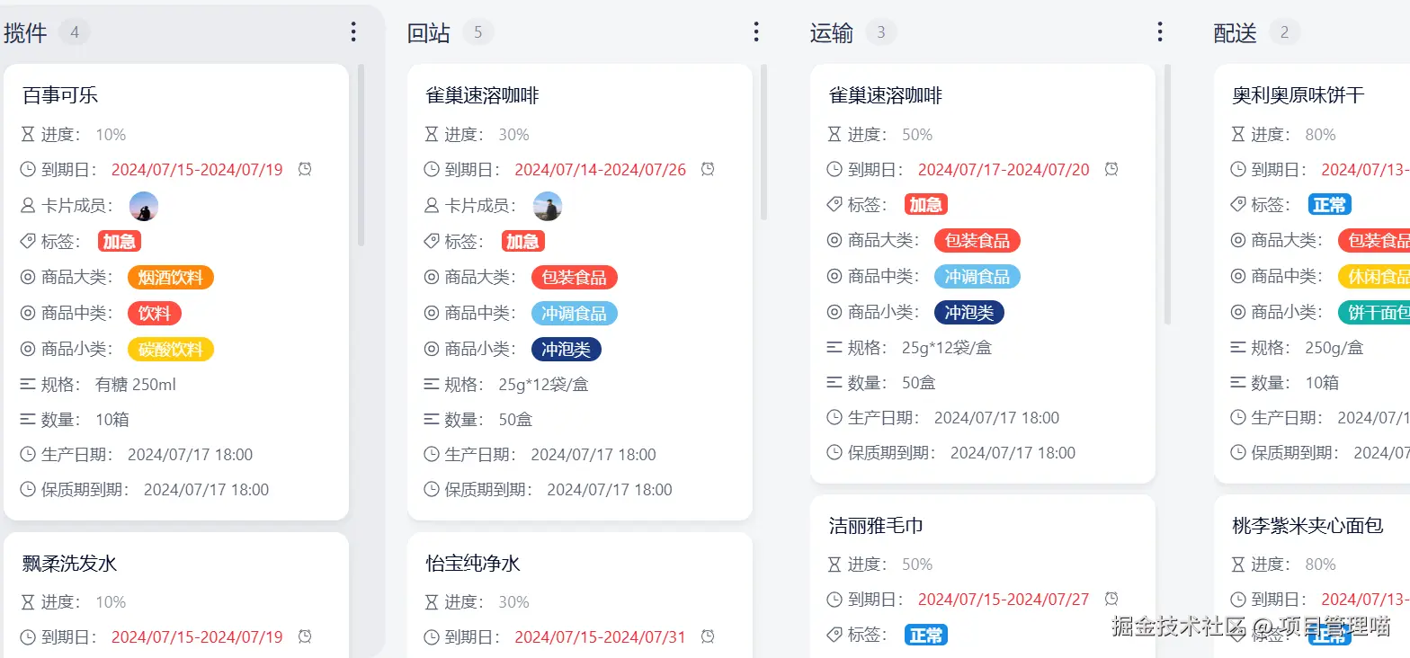Click hourglass icon on 怡宝纯净水 card
The width and height of the screenshot is (1410, 658).
coord(431,602)
